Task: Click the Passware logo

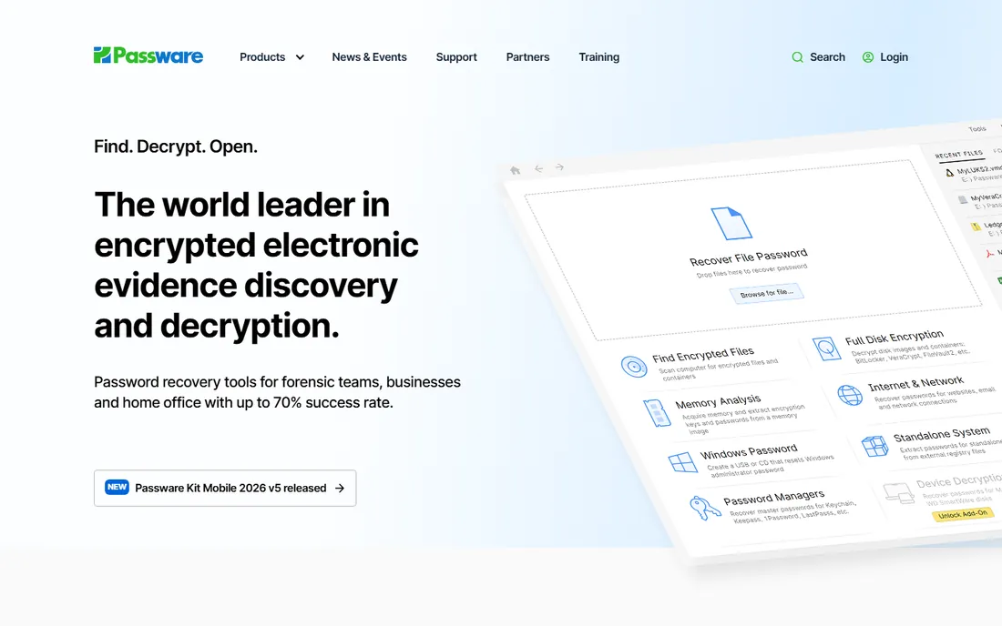Action: [148, 56]
